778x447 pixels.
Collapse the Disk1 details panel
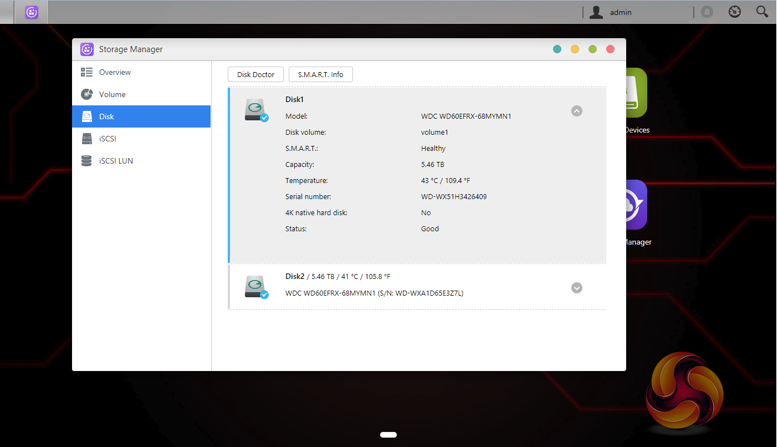pyautogui.click(x=577, y=111)
